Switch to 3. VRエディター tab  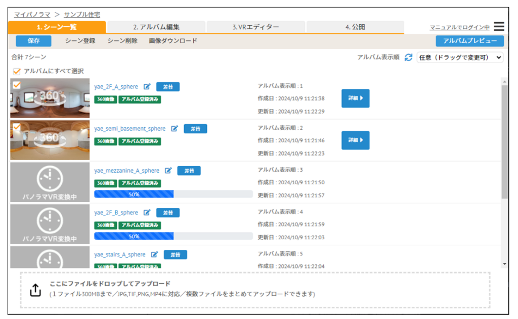(255, 27)
